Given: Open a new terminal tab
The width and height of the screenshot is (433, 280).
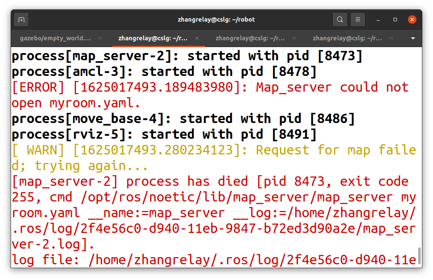Looking at the screenshot, I should (x=21, y=20).
